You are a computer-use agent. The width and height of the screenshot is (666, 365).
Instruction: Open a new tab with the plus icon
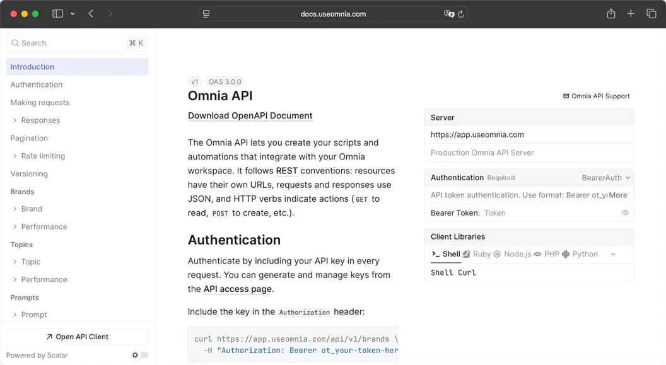coord(631,14)
